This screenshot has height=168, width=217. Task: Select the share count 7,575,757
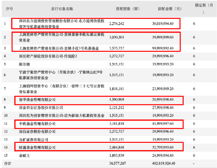pyautogui.click(x=117, y=48)
